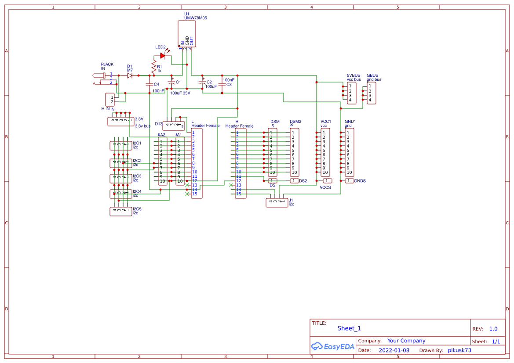The width and height of the screenshot is (514, 363).
Task: Select the red LED2 diode symbol
Action: click(x=163, y=56)
